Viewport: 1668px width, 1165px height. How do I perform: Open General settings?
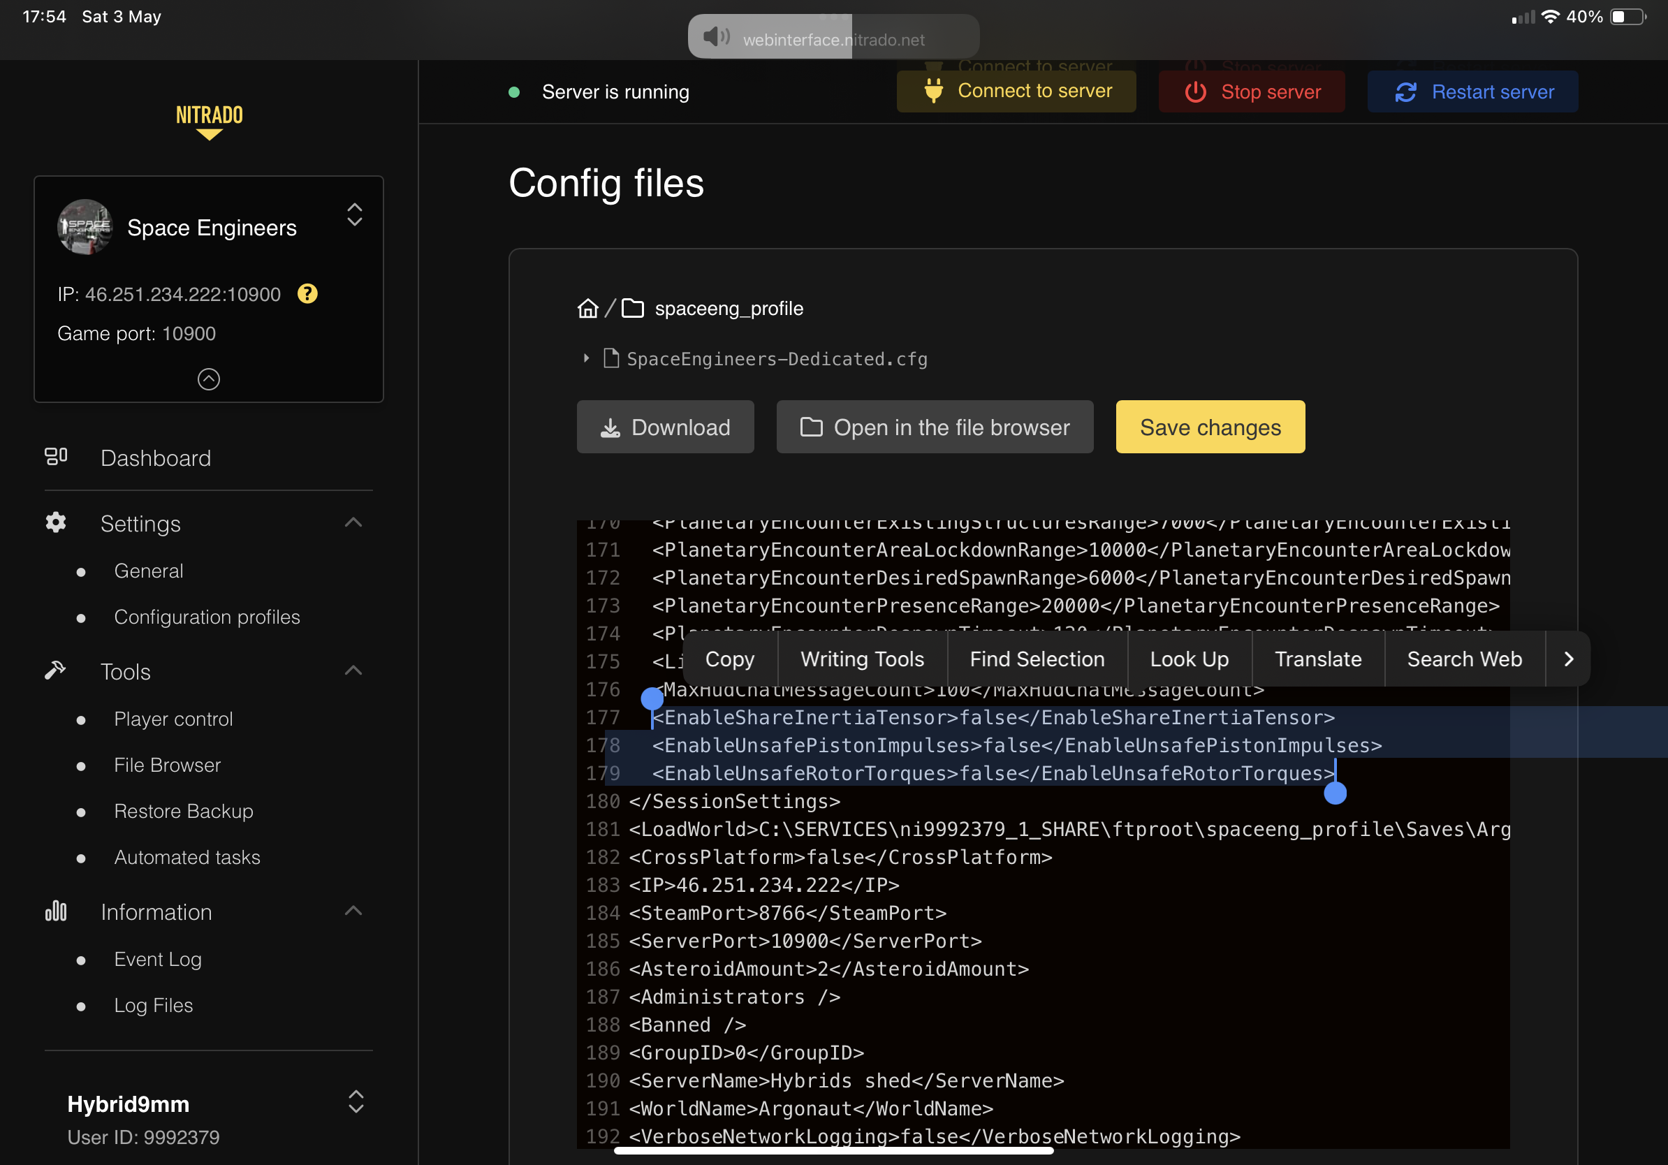point(148,571)
